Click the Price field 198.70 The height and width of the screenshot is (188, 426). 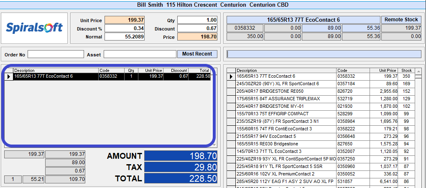[197, 37]
